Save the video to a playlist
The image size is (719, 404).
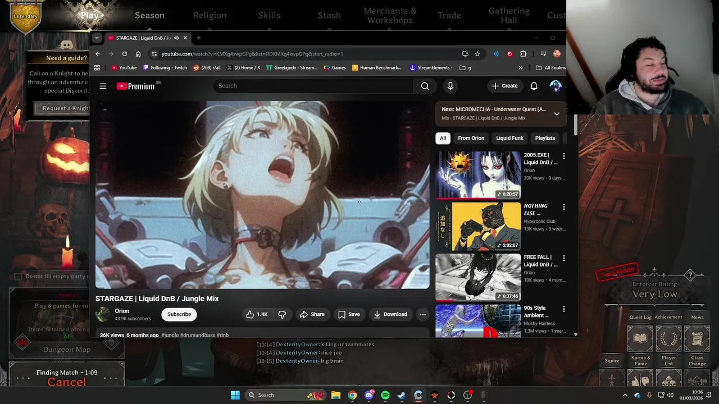349,314
